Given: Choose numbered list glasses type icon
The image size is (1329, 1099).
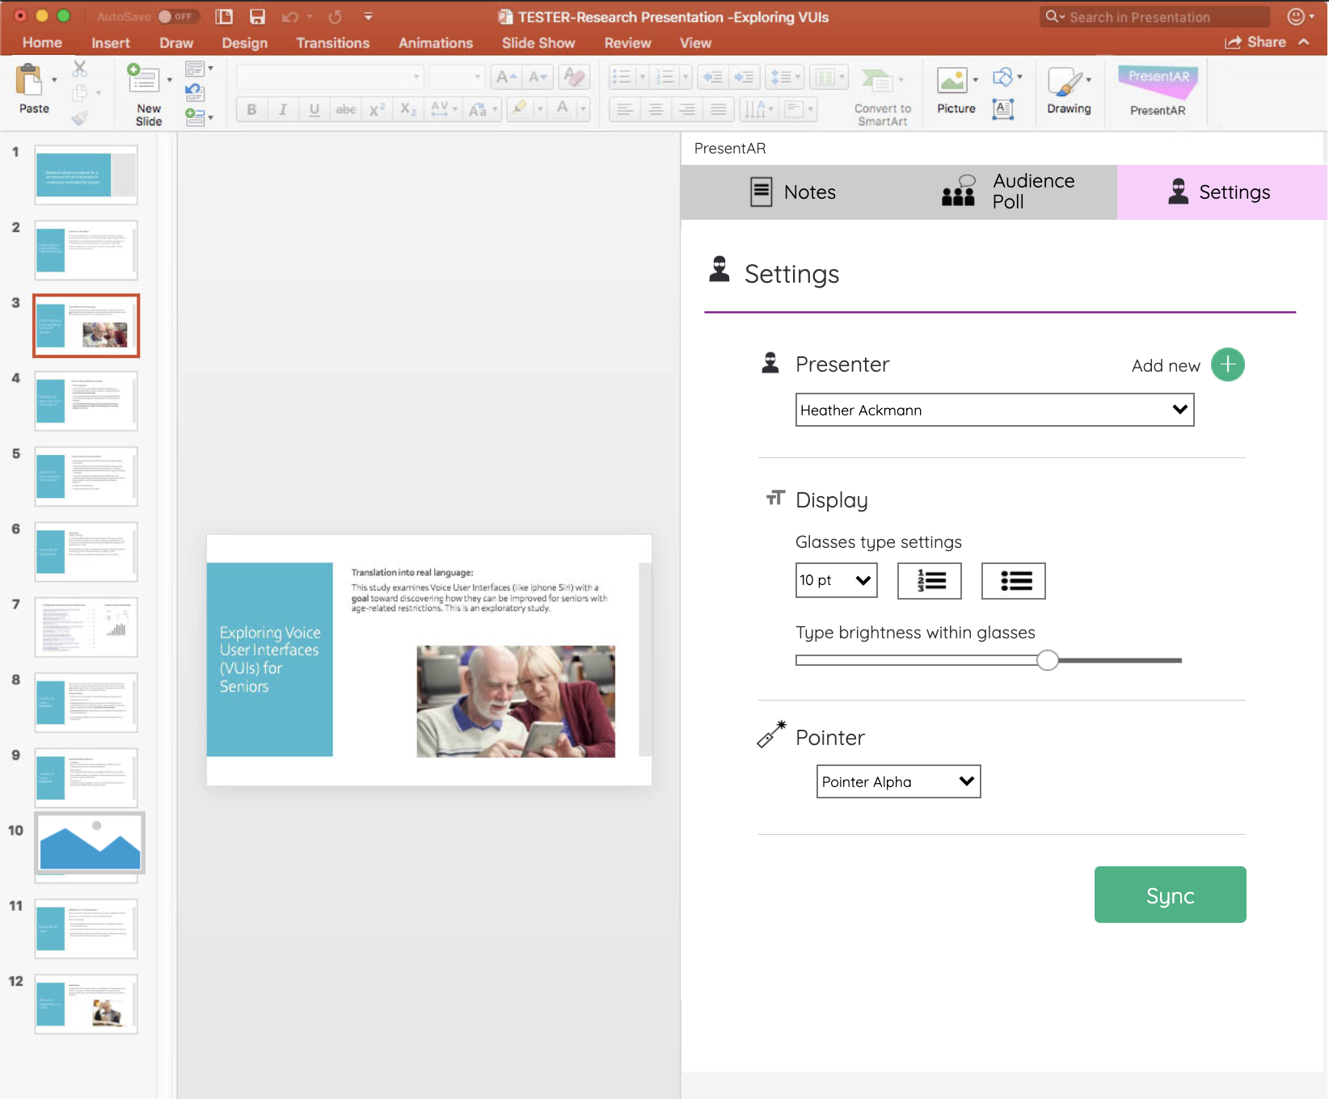Looking at the screenshot, I should coord(930,581).
